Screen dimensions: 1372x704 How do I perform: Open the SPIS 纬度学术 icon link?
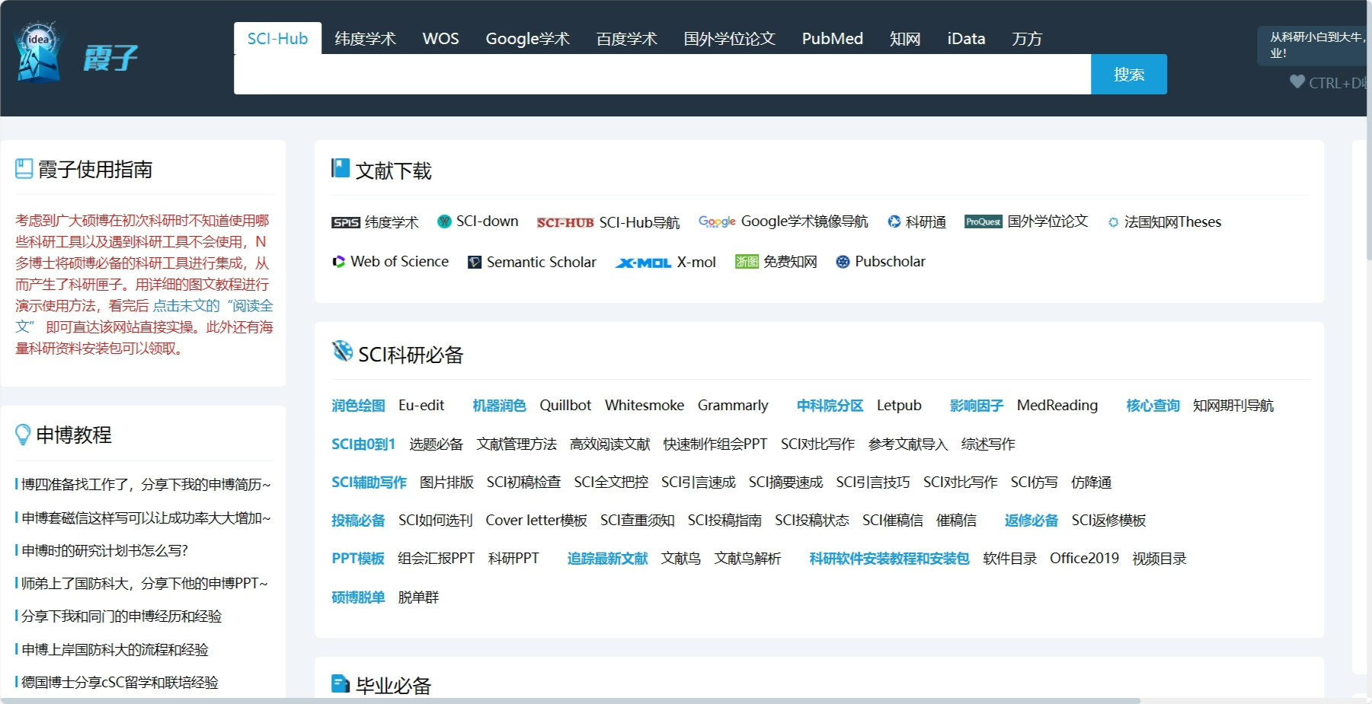click(346, 222)
